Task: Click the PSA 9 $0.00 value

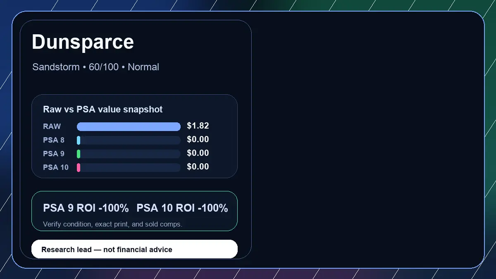Action: pyautogui.click(x=198, y=153)
